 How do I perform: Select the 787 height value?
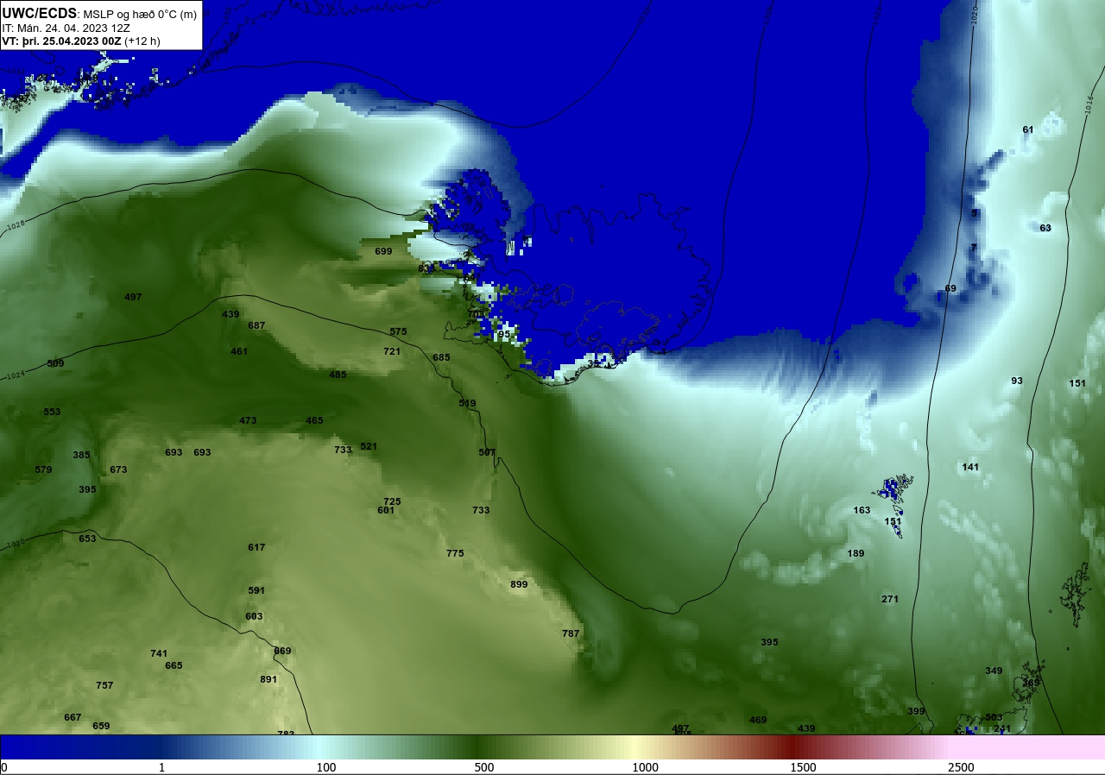(x=571, y=633)
